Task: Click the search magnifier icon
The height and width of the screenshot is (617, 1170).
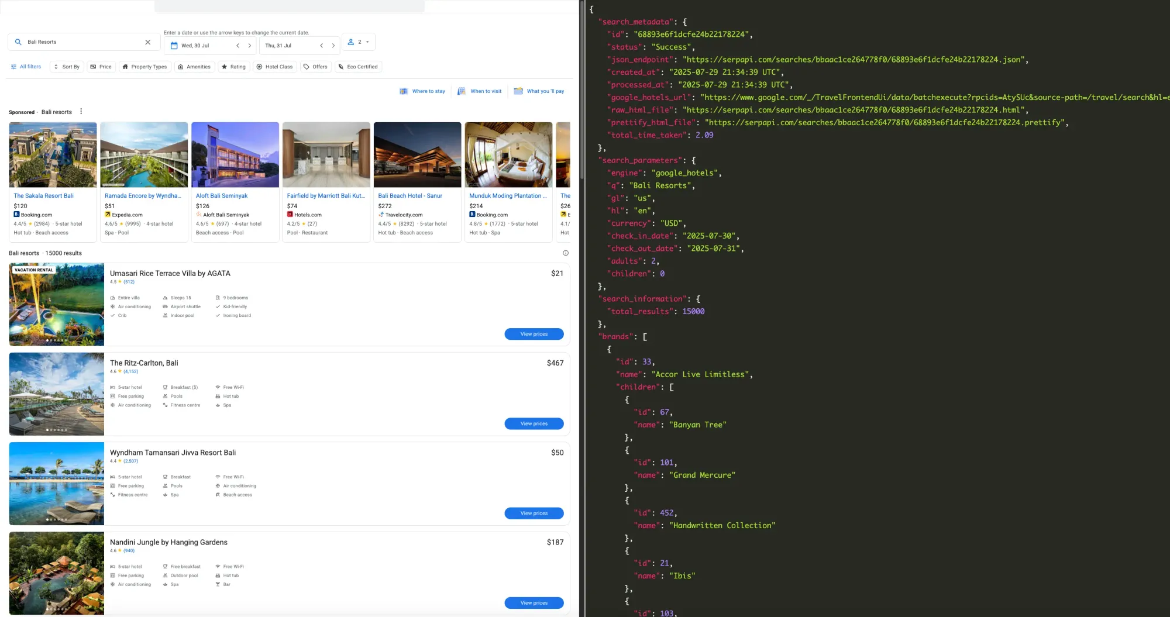Action: tap(18, 42)
